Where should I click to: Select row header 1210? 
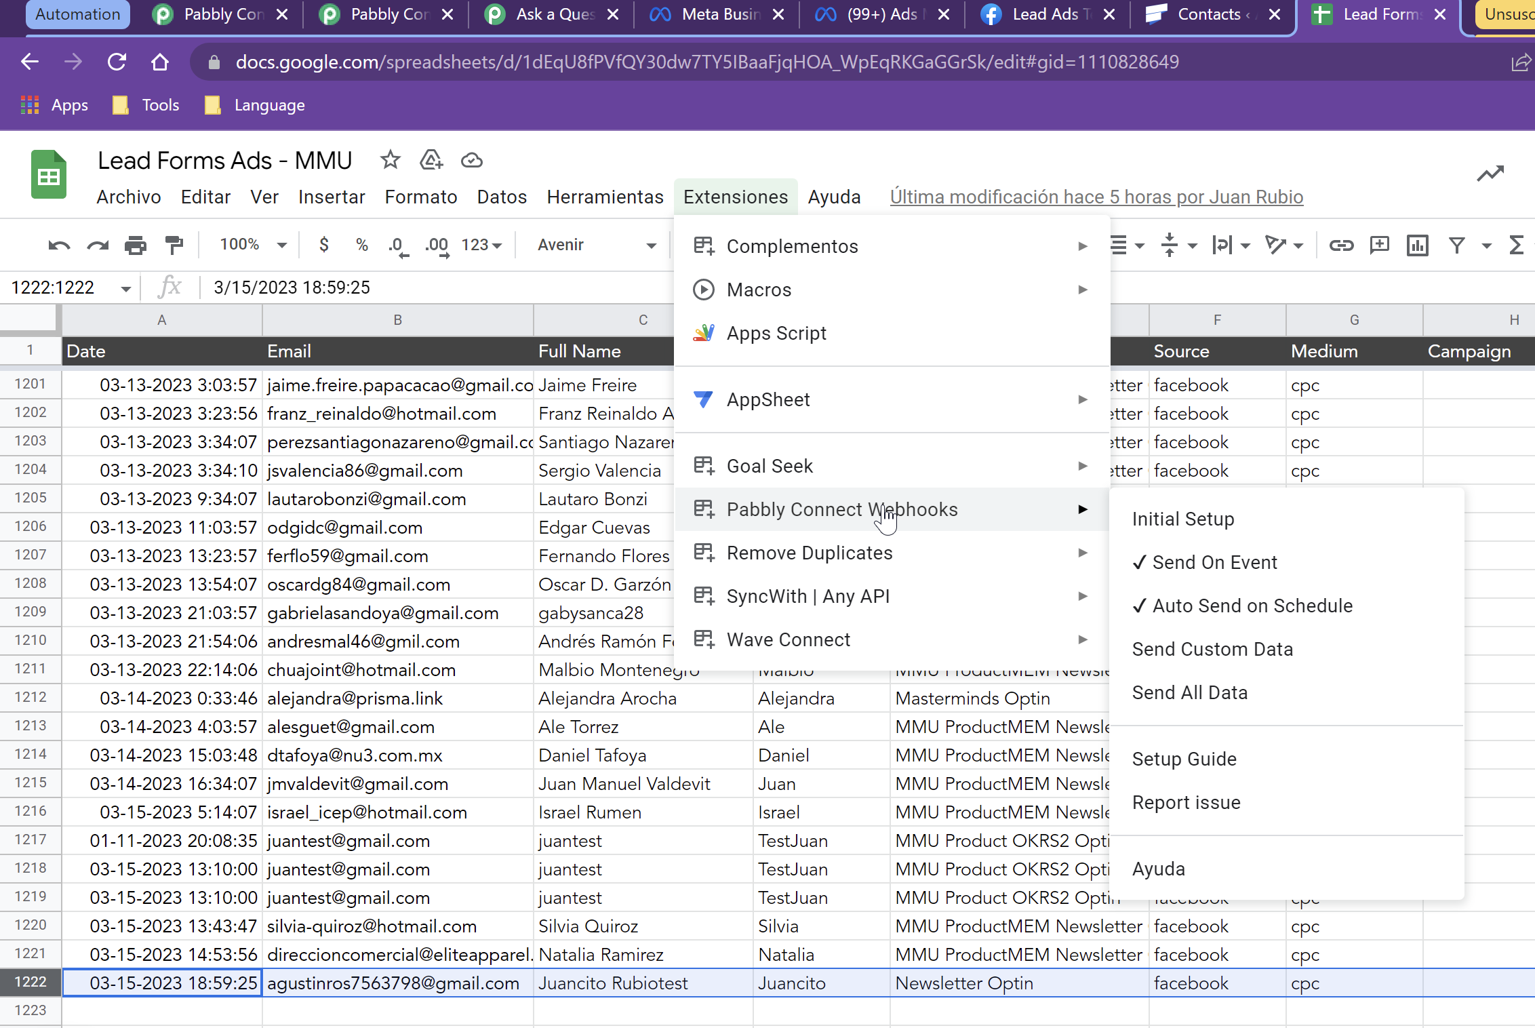pyautogui.click(x=31, y=640)
